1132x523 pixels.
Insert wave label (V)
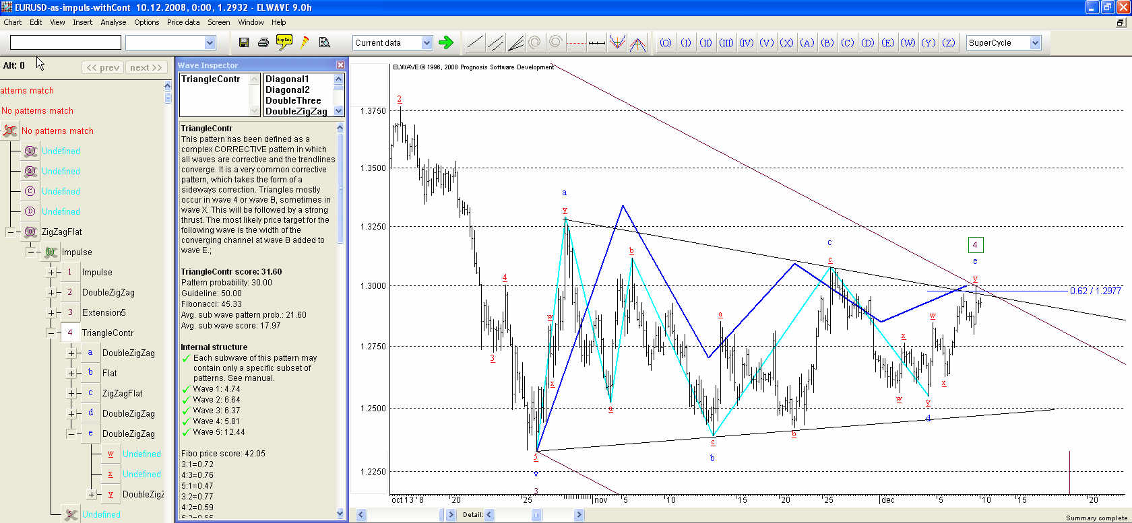(x=767, y=42)
